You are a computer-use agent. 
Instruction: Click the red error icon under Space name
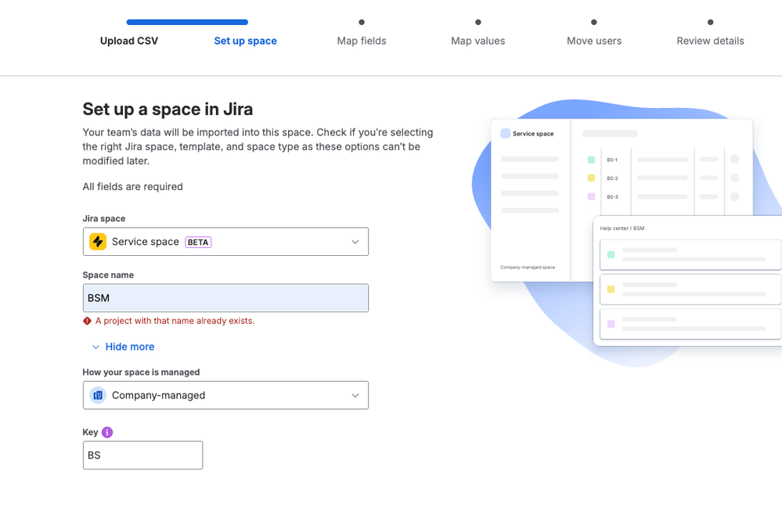[x=87, y=321]
